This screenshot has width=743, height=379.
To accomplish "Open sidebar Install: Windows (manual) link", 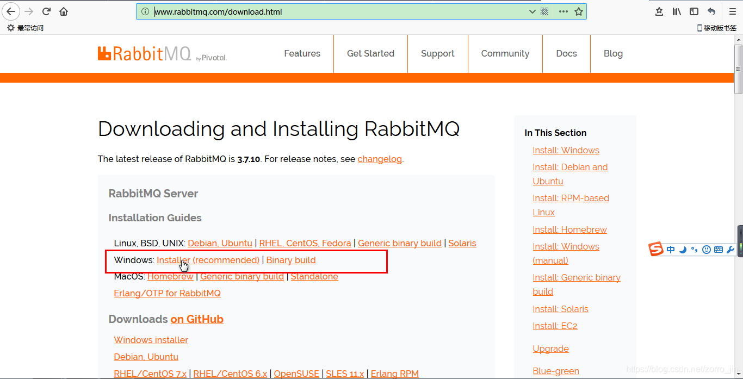I will point(566,253).
